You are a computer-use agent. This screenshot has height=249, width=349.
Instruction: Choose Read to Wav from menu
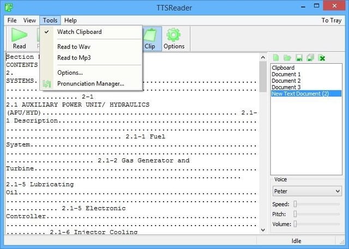click(x=74, y=47)
